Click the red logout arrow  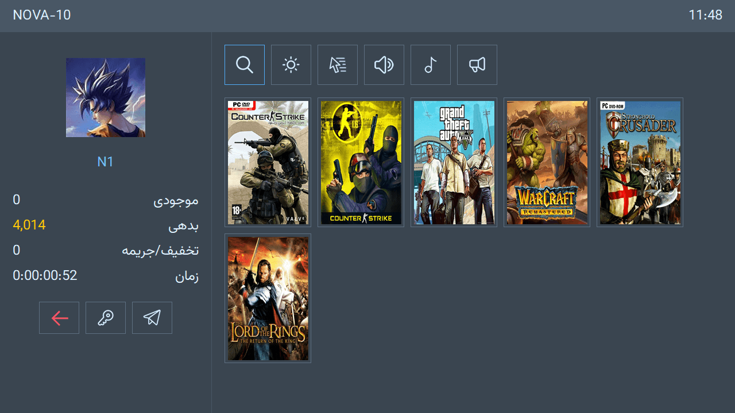pos(59,317)
